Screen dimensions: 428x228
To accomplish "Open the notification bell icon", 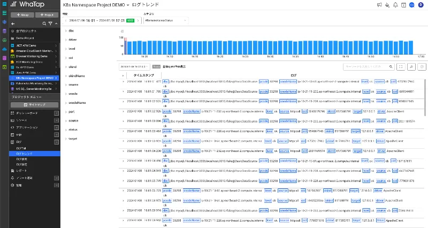I will (395, 5).
